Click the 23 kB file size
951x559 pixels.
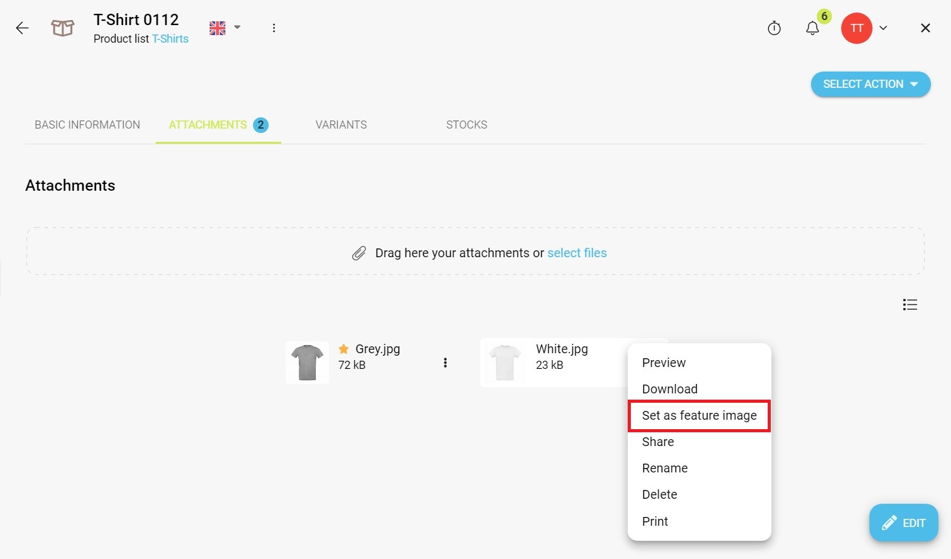(x=549, y=365)
